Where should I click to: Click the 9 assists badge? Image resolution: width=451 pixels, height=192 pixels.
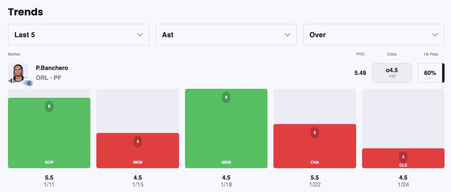point(226,97)
